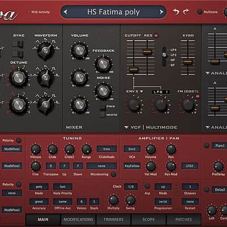Flip the upper SYNC switch
This screenshot has height=227, width=227.
coord(18,44)
